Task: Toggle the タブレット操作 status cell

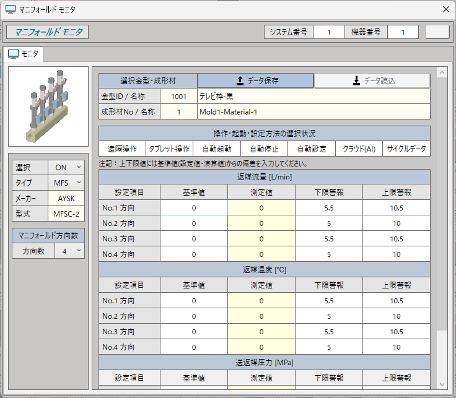Action: (169, 149)
